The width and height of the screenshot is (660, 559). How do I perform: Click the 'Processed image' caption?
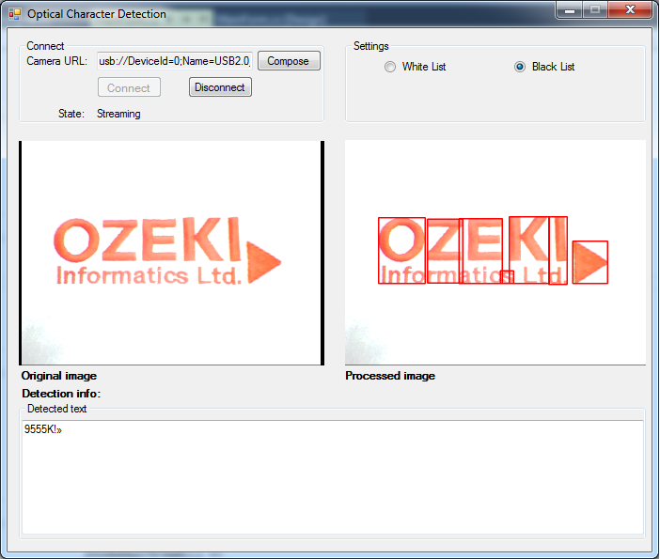pos(390,376)
